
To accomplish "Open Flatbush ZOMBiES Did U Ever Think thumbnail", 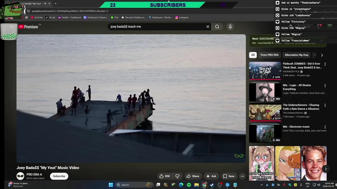I will 265,71.
